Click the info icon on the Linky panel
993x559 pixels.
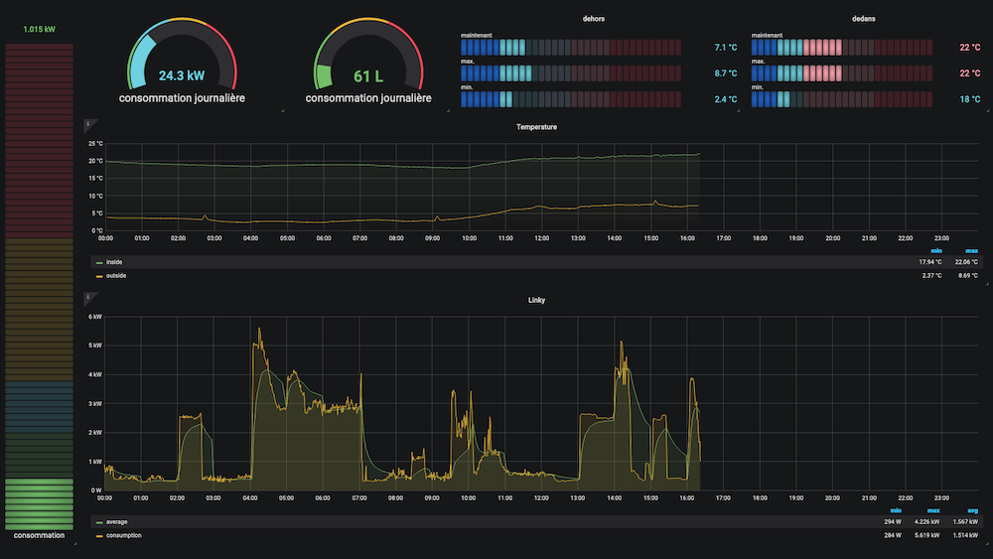(x=88, y=297)
